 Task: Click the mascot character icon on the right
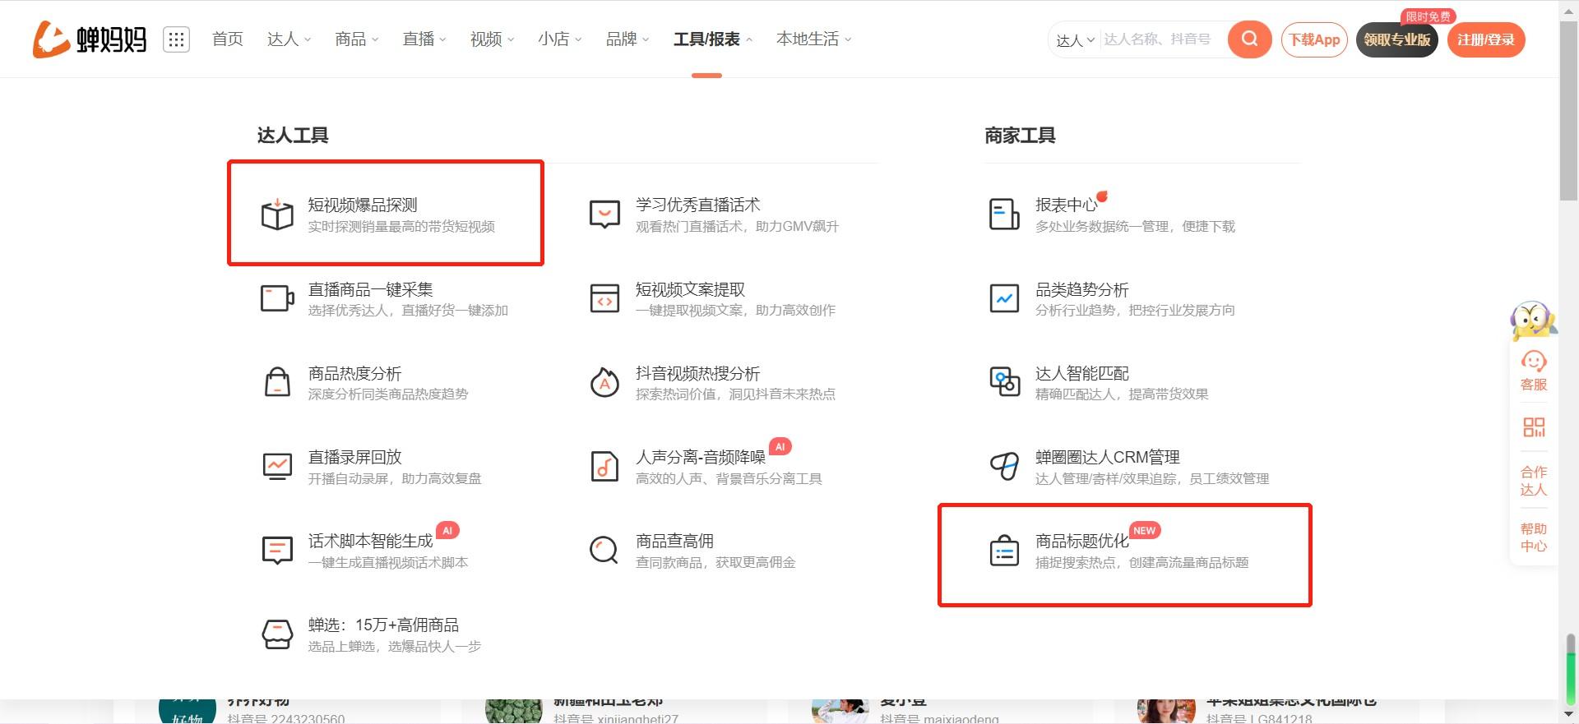click(1533, 320)
